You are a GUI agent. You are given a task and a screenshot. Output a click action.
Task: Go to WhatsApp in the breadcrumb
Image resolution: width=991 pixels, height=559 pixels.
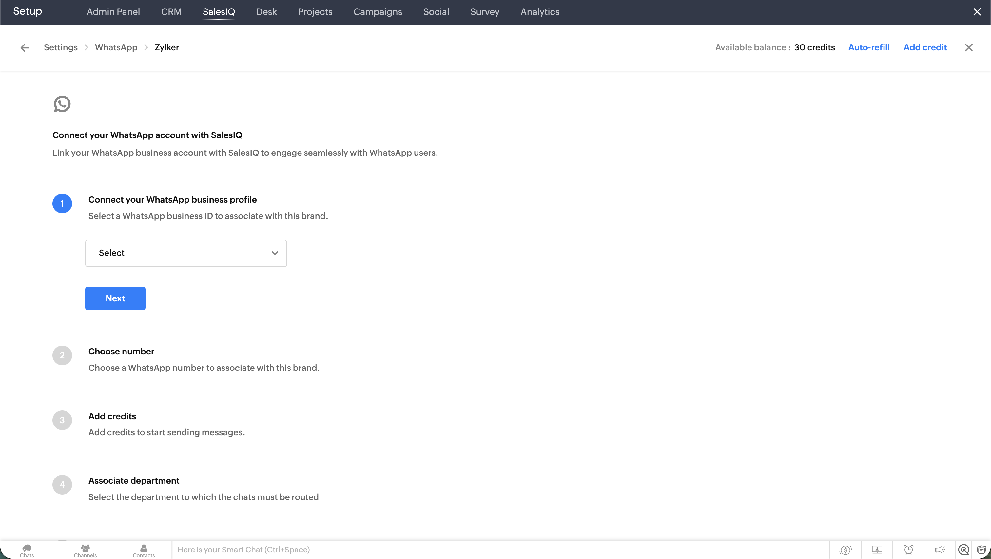(116, 48)
